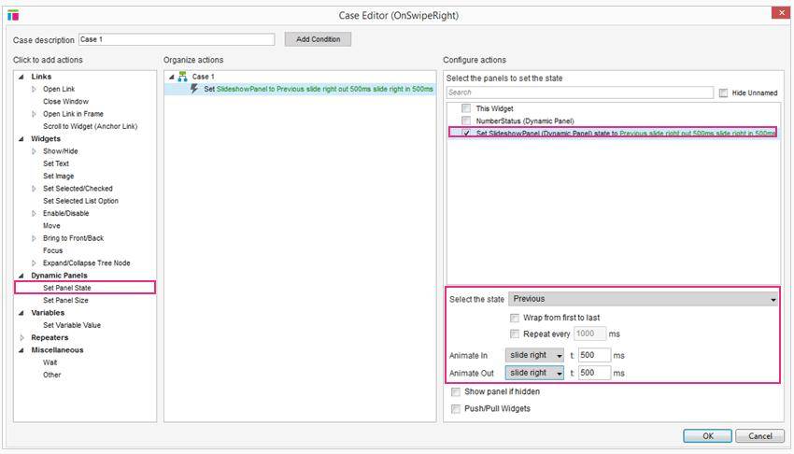Enable Wrap from first to last

click(x=515, y=318)
